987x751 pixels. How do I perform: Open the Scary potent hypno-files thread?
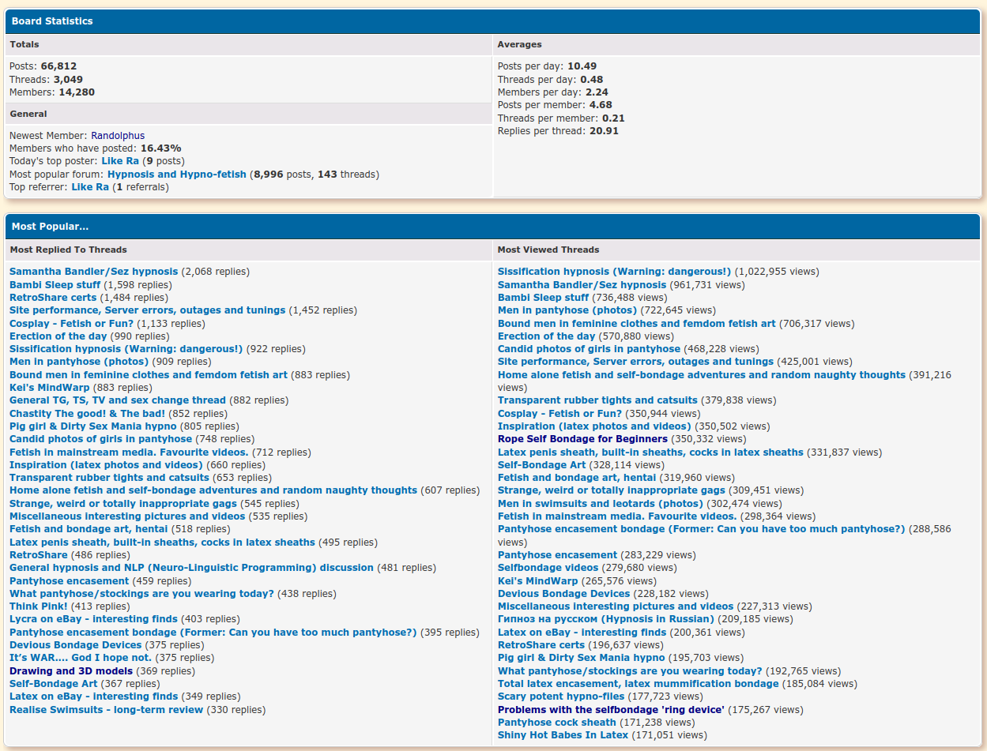(x=560, y=697)
